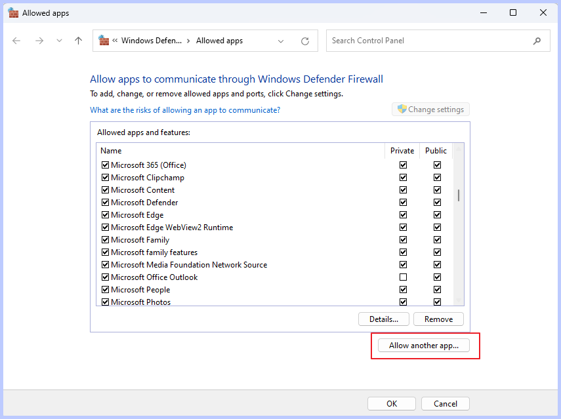Viewport: 561px width, 419px height.
Task: Go up one folder level arrow
Action: pyautogui.click(x=78, y=41)
